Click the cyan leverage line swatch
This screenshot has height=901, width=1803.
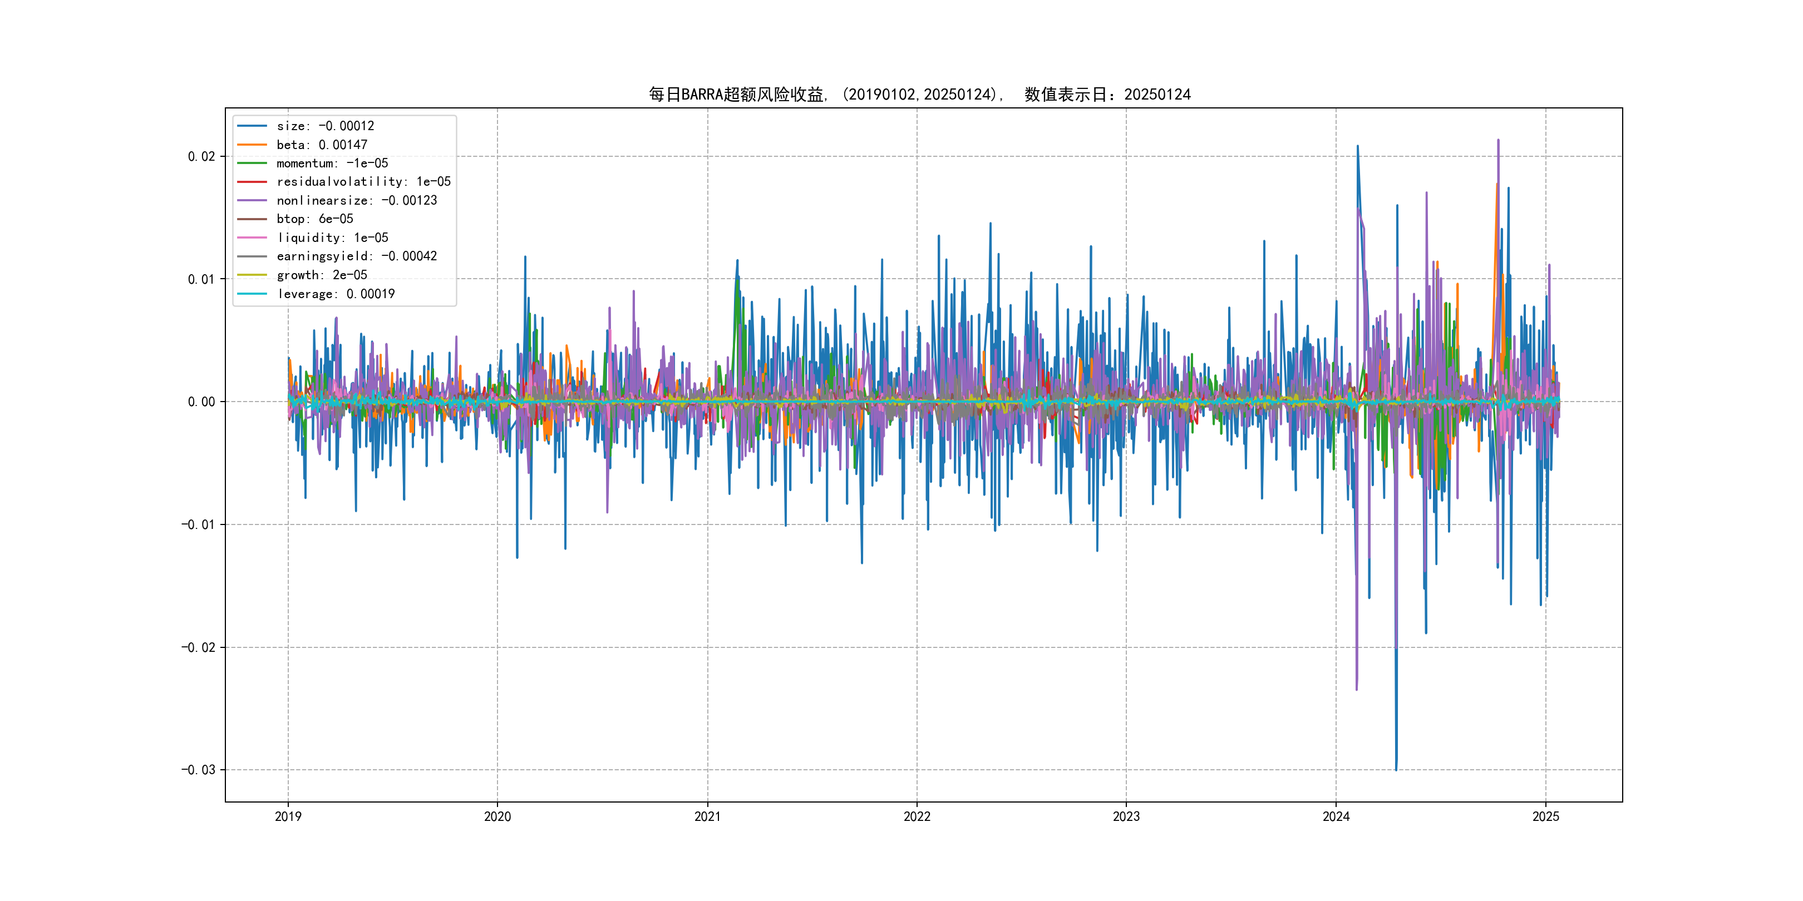[252, 294]
